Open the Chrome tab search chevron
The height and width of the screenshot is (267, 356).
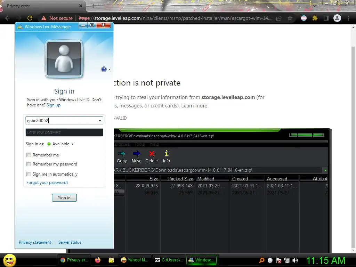point(315,6)
